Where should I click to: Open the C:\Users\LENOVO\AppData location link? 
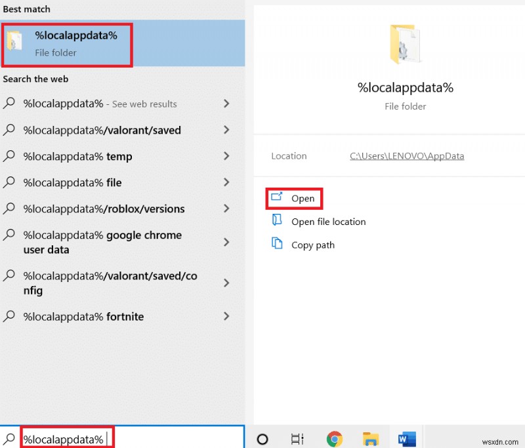point(407,155)
